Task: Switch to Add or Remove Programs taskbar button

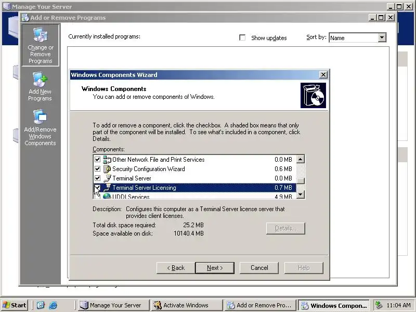Action: click(261, 305)
